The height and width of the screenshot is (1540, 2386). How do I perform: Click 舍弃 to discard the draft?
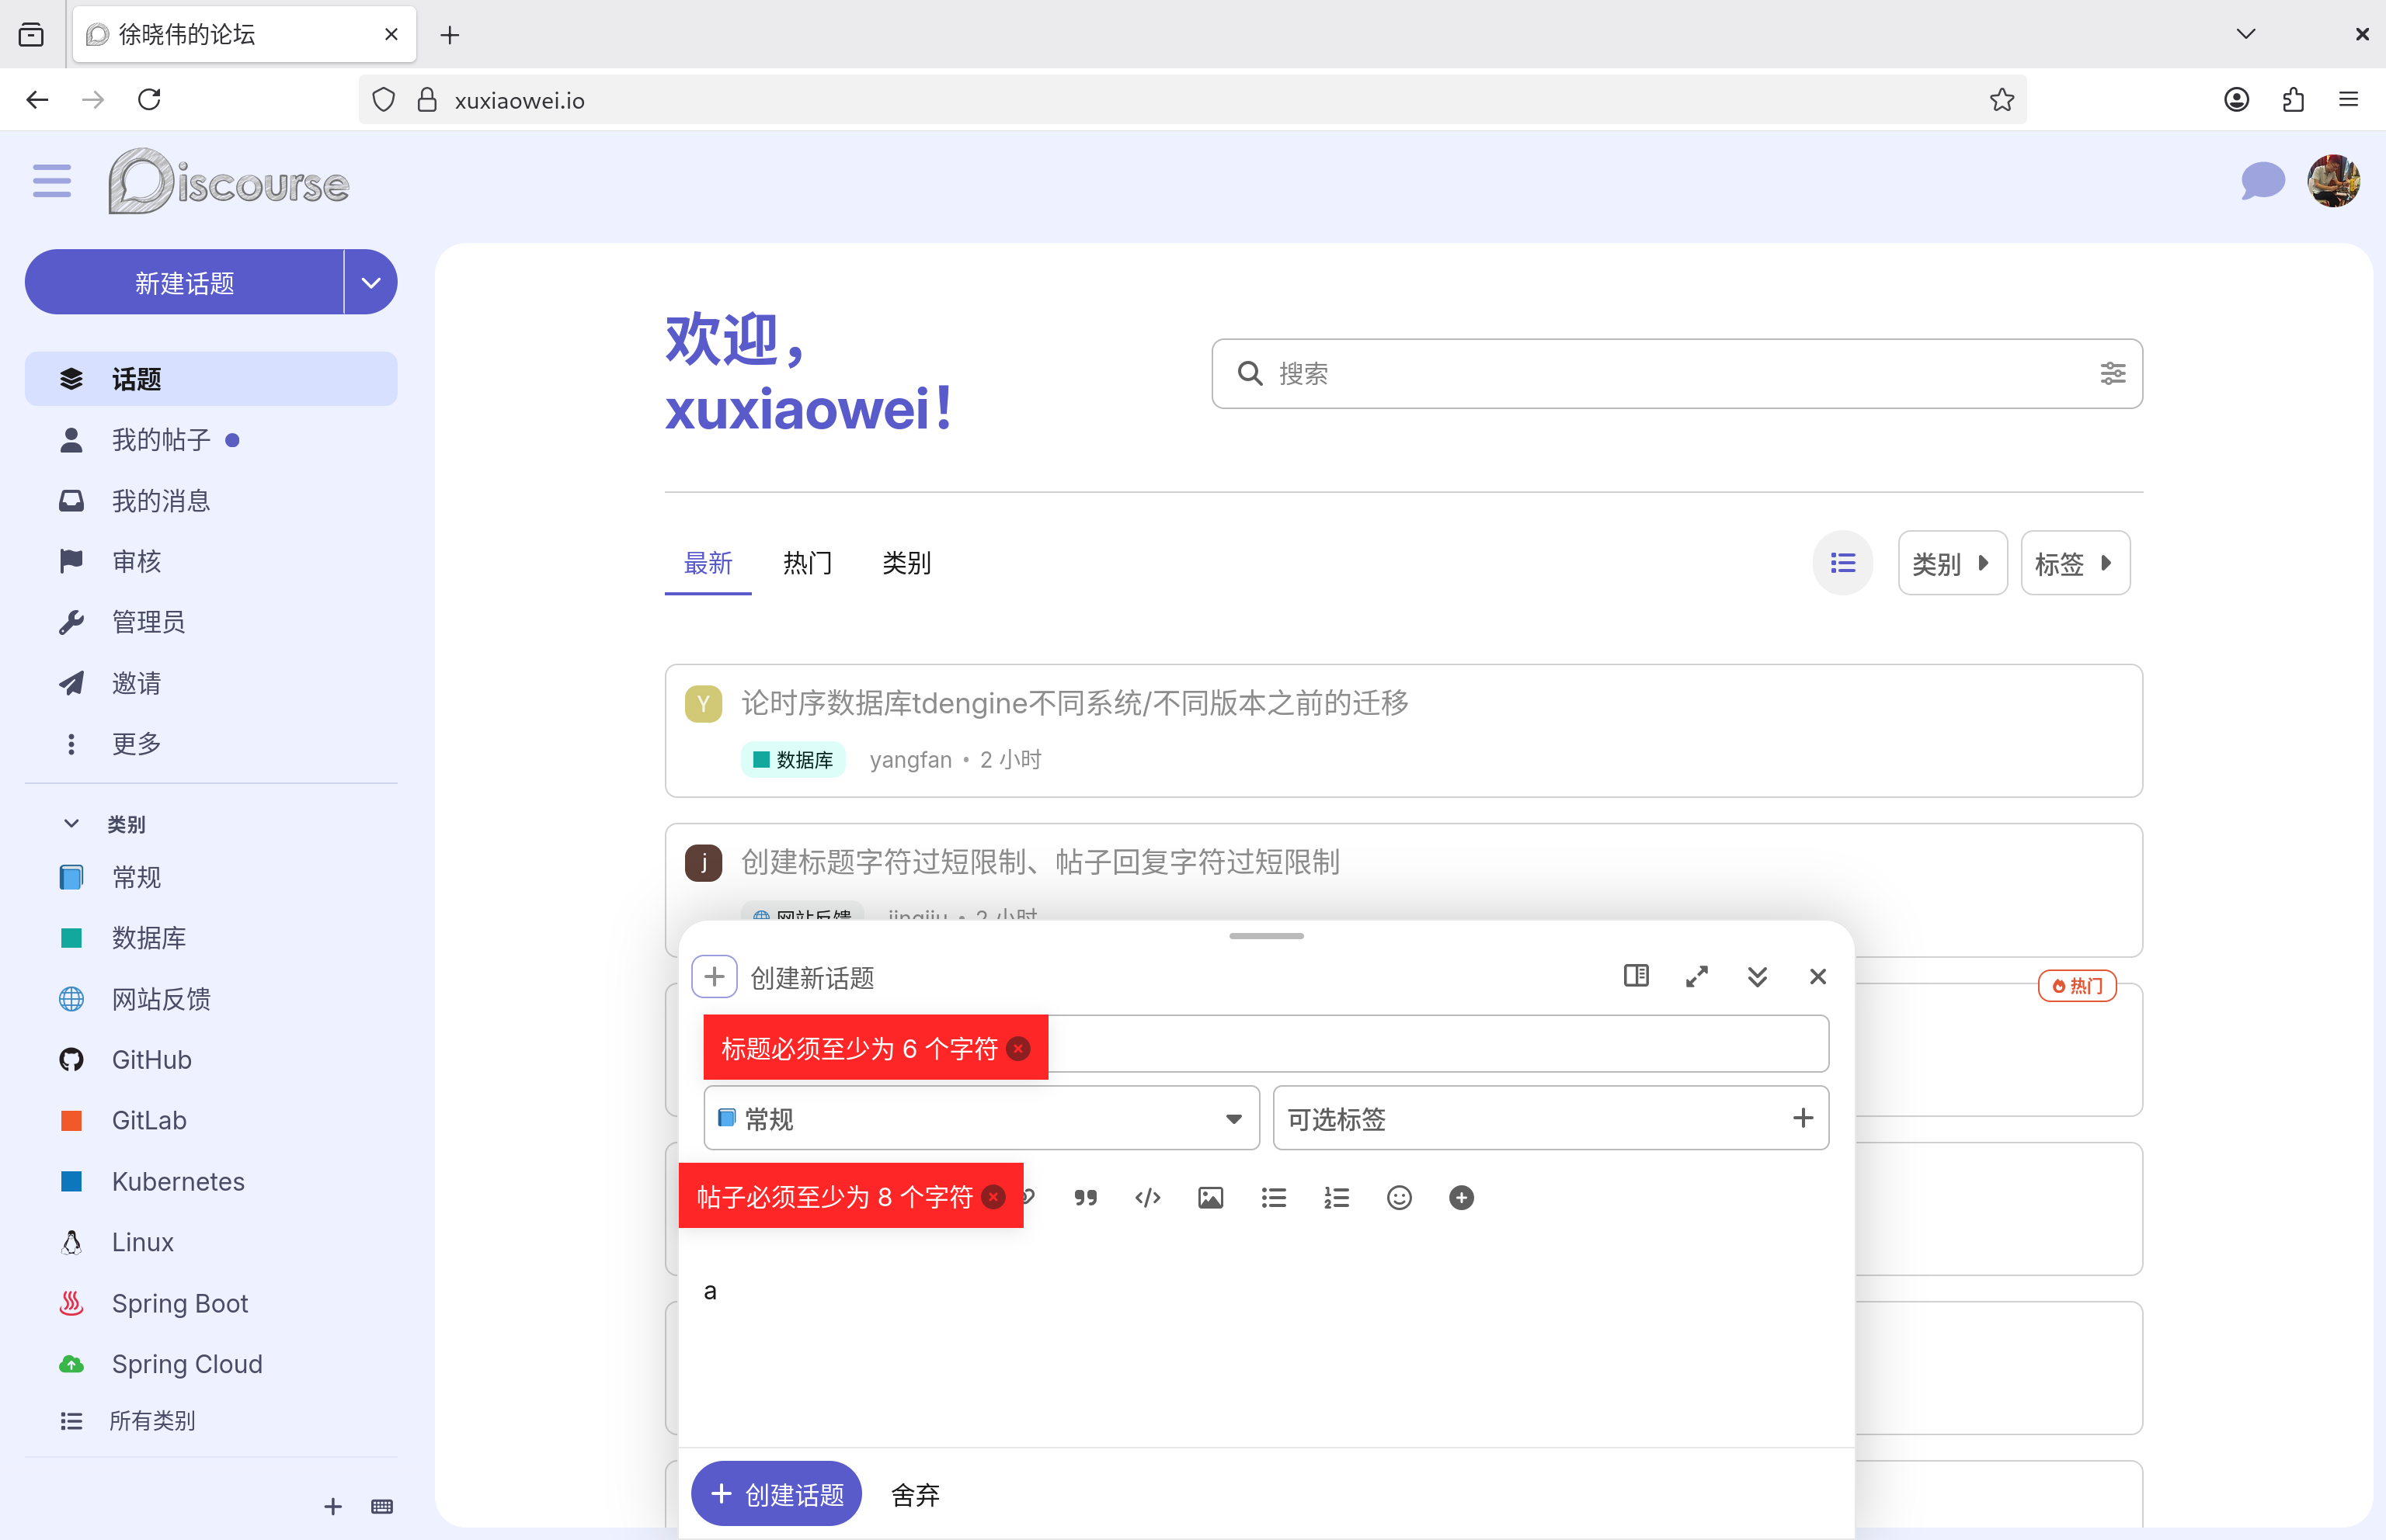[x=914, y=1494]
